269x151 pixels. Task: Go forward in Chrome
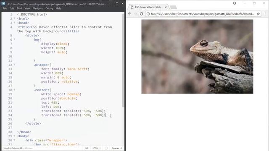(135, 14)
